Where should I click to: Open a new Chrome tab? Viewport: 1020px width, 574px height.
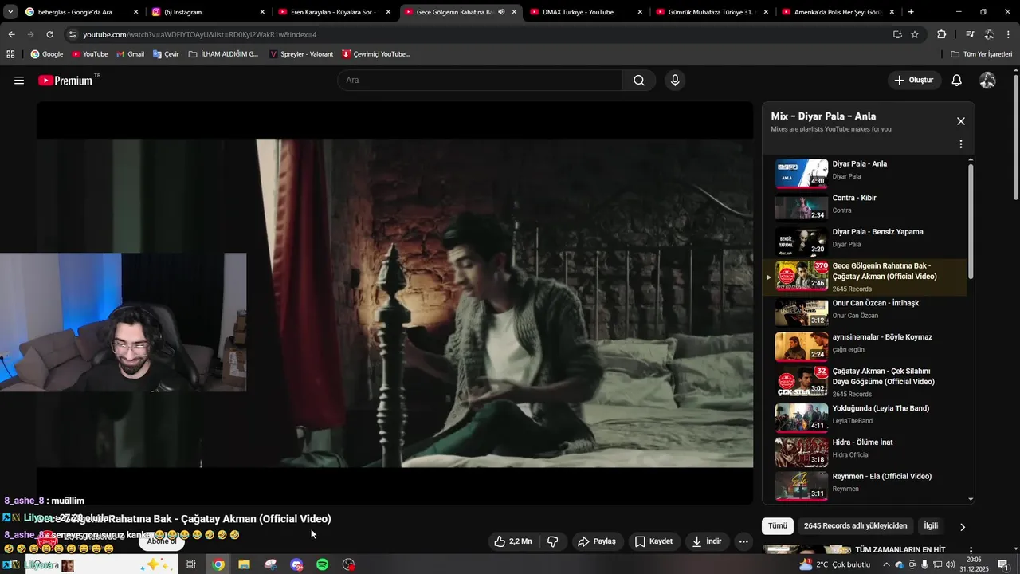point(911,12)
